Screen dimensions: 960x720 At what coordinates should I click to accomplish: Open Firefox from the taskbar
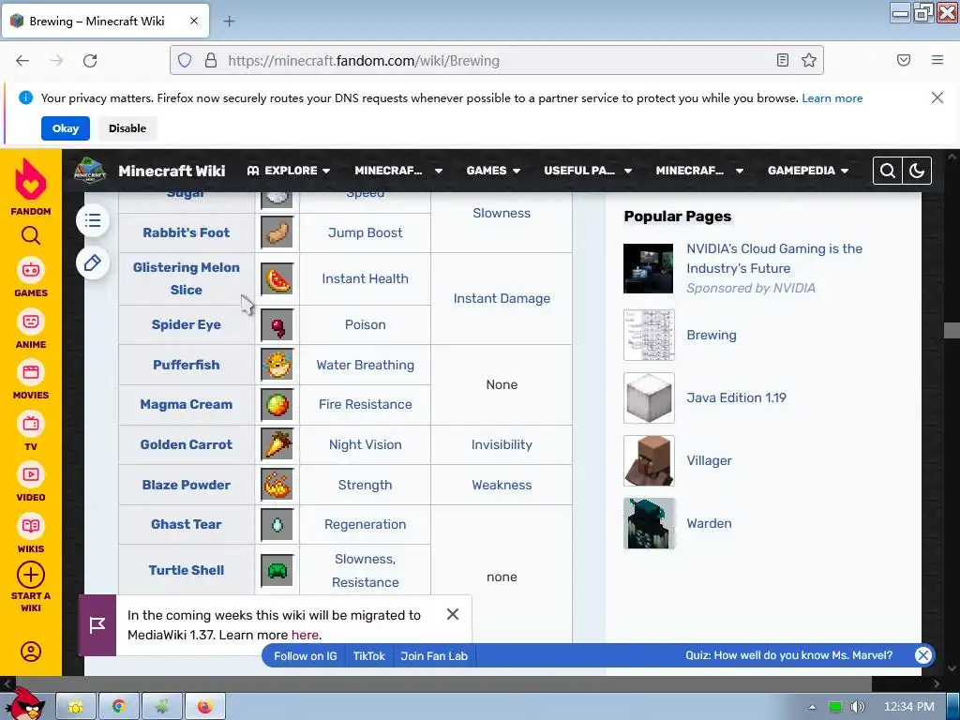(204, 707)
